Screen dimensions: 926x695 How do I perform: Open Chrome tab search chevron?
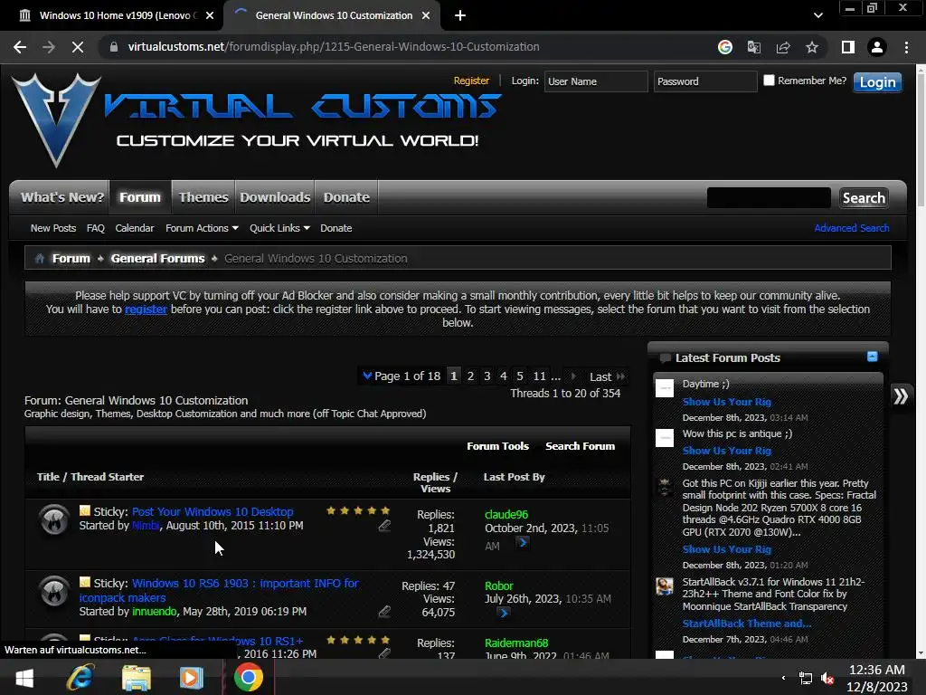point(817,15)
